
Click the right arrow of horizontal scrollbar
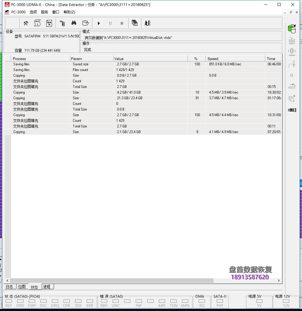[279, 280]
